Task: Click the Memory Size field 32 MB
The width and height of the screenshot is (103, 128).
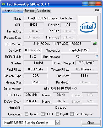Action: [x=36, y=82]
